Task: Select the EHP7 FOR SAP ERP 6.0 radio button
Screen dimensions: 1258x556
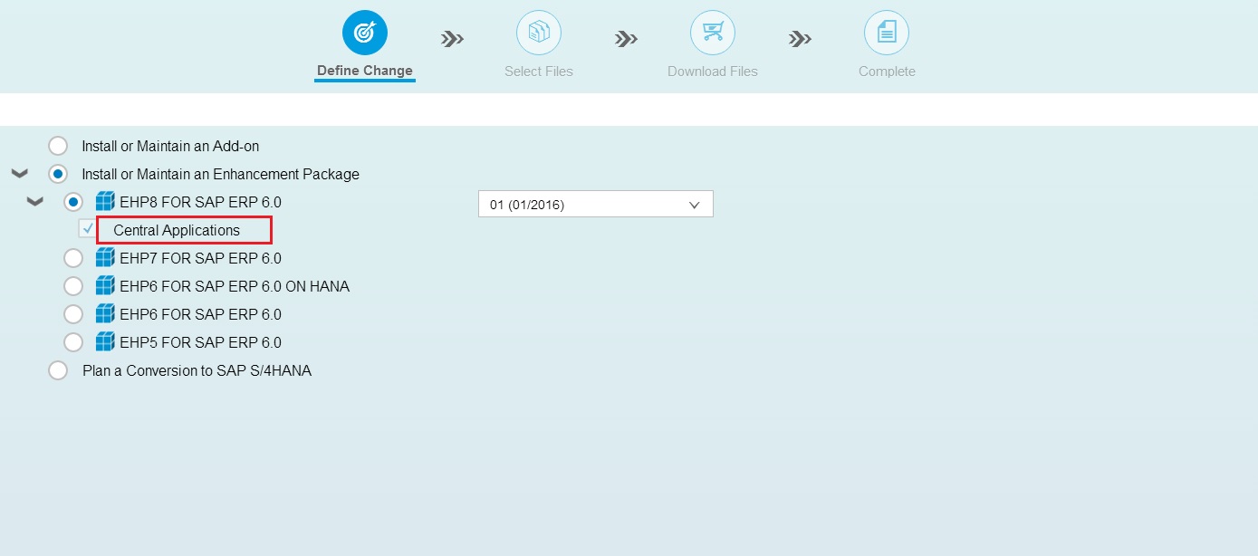Action: 73,258
